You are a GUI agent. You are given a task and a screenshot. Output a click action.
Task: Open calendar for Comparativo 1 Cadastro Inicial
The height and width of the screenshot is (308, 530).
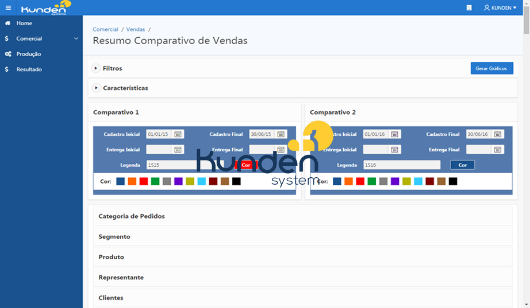click(x=178, y=134)
